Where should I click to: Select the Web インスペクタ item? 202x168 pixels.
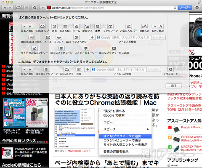76,39
